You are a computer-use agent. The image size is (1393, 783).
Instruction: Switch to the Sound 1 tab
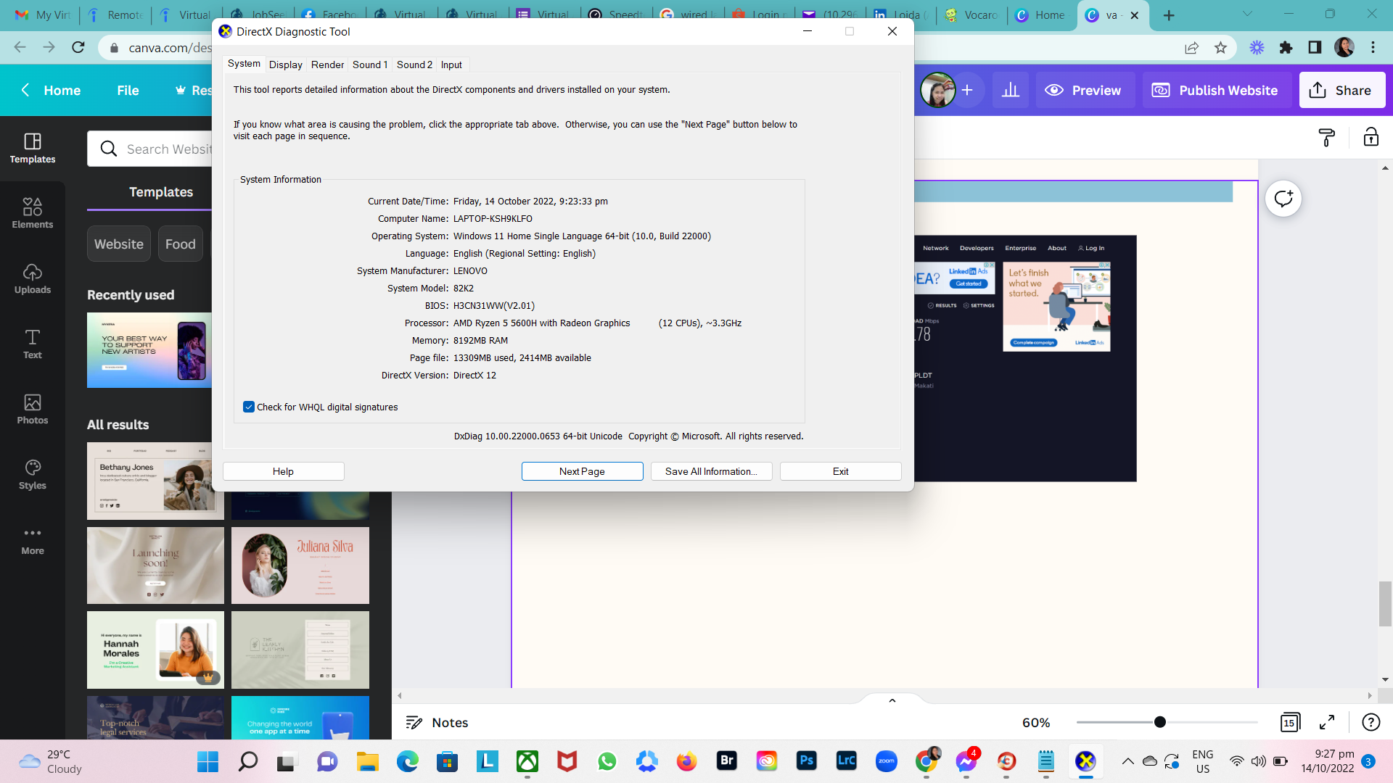click(x=370, y=65)
